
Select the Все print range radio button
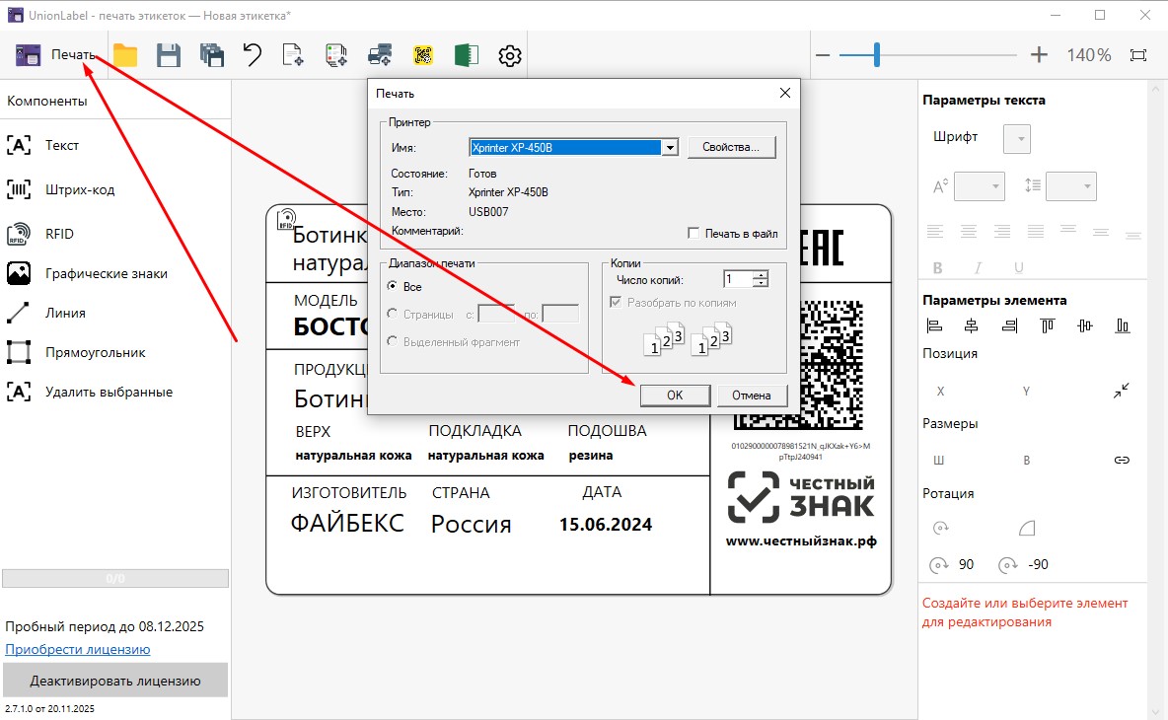(394, 287)
